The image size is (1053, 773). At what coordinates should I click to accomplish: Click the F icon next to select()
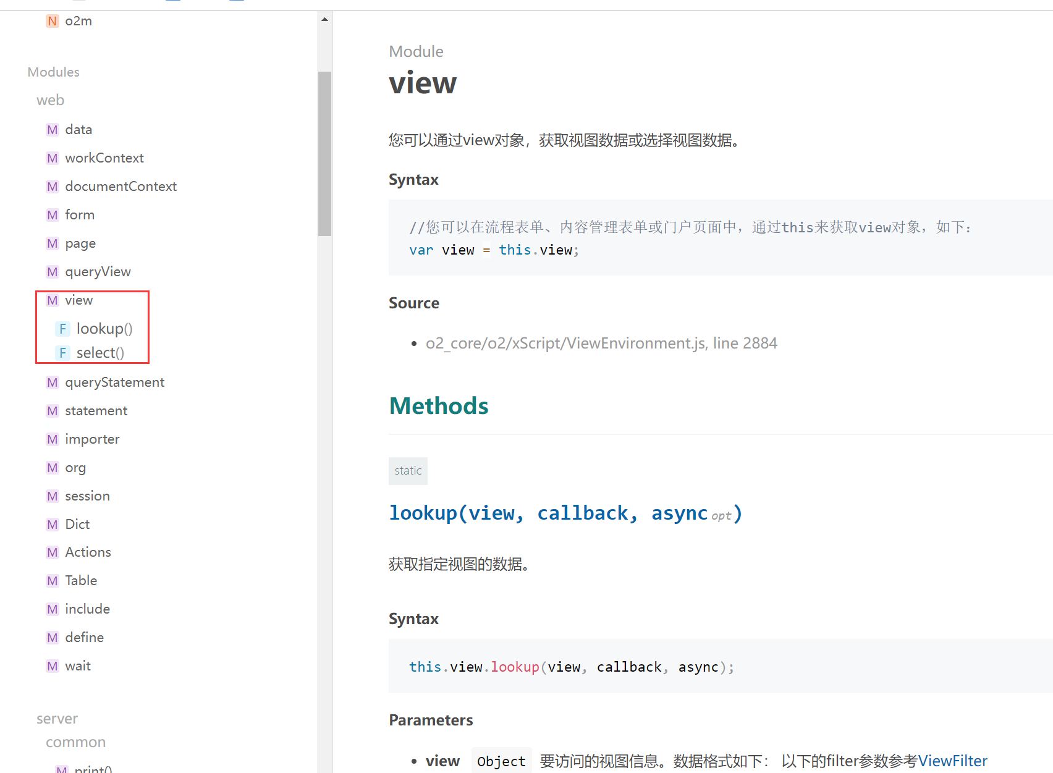(62, 352)
